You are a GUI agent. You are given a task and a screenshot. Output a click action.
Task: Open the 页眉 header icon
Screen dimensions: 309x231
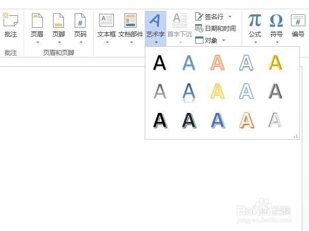(x=37, y=21)
